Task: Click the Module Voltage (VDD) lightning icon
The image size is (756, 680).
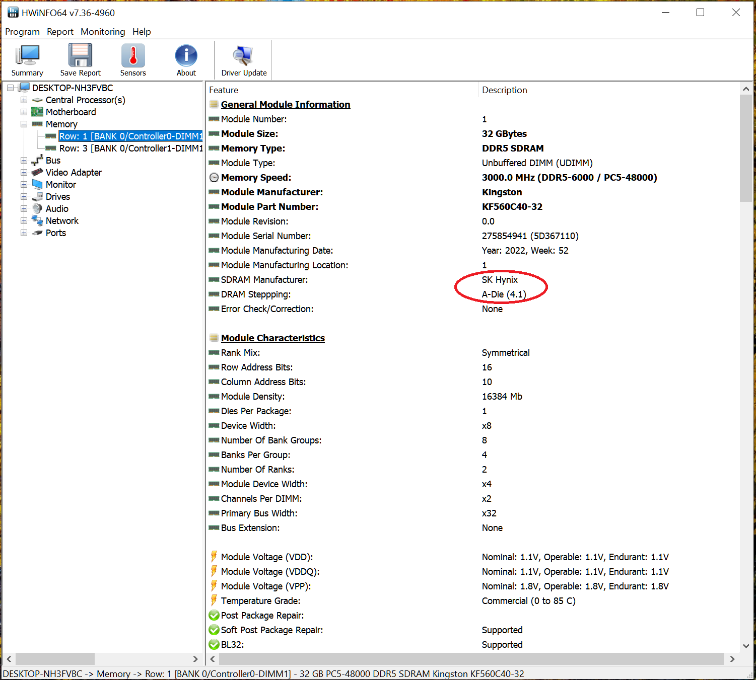Action: 214,557
